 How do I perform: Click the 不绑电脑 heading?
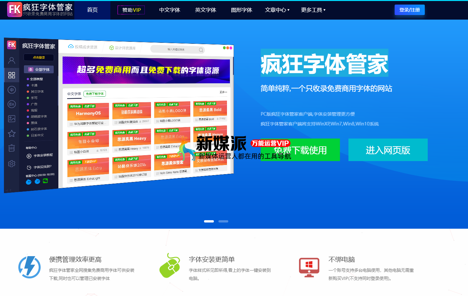coord(342,259)
